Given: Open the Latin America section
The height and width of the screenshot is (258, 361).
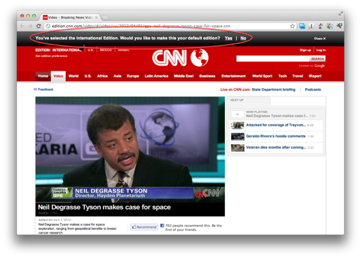Looking at the screenshot, I should point(156,76).
